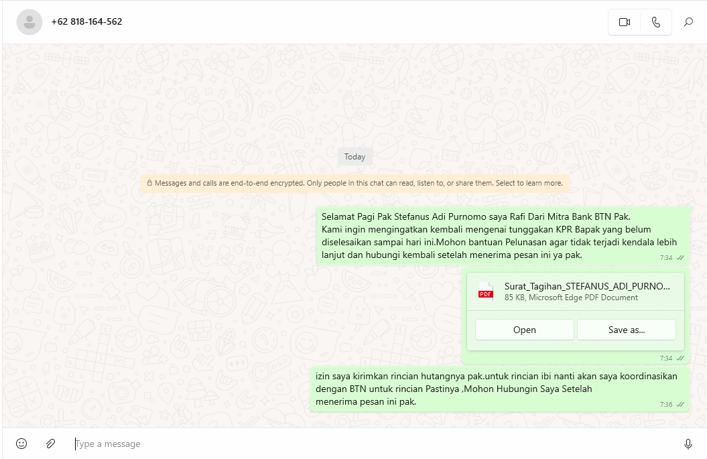Select the end-to-end encryption notice
707x459 pixels.
pos(355,183)
